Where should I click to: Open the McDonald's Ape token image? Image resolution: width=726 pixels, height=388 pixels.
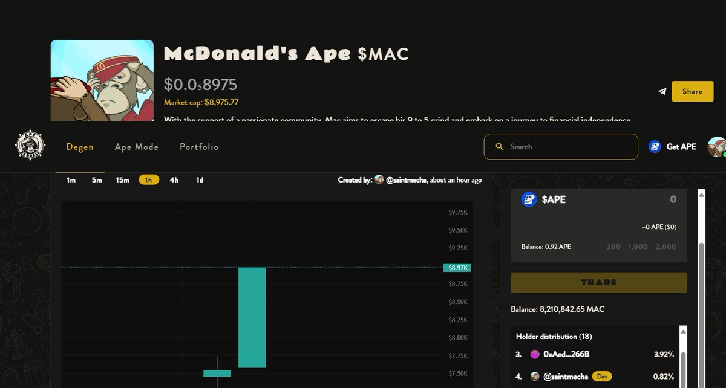pos(102,80)
